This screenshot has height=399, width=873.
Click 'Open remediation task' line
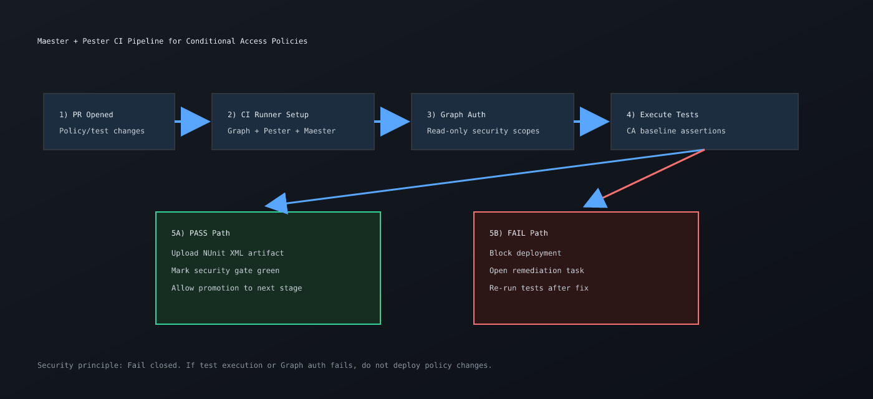coord(536,271)
